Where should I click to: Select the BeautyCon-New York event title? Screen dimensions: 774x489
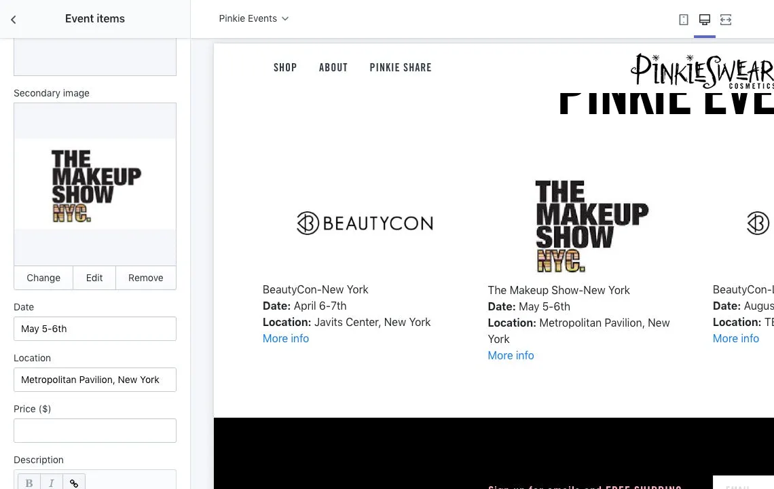(316, 289)
